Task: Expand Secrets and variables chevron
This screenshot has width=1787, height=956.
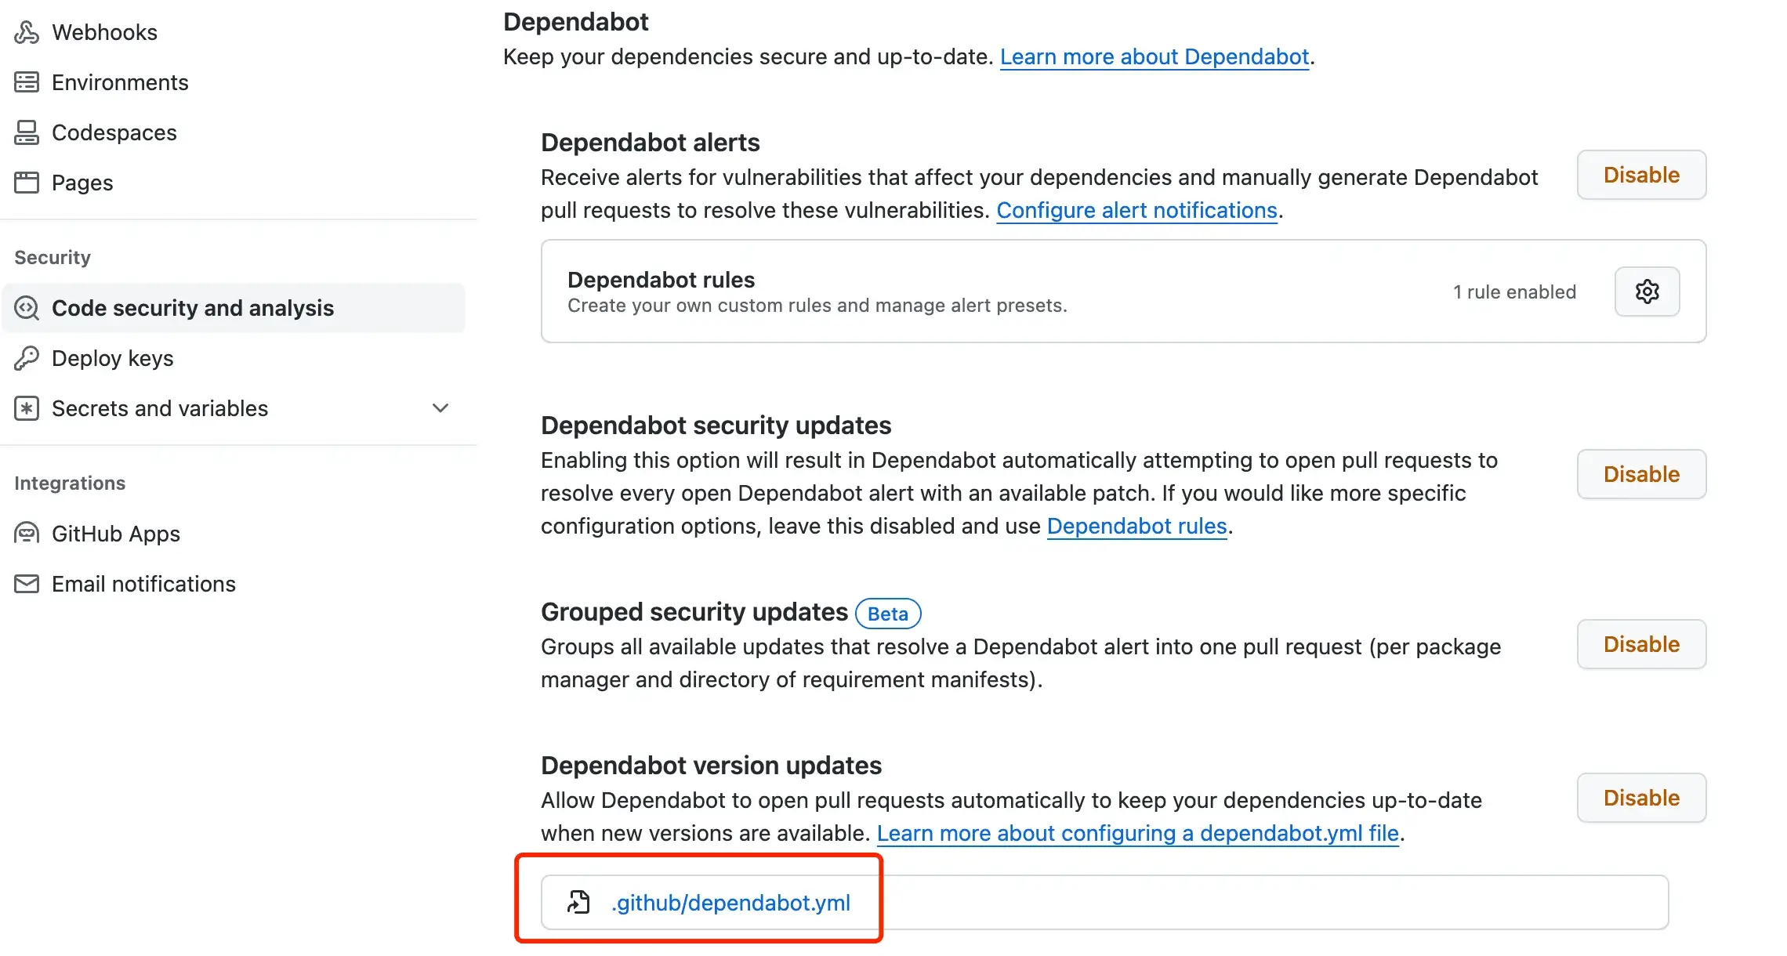Action: [440, 408]
